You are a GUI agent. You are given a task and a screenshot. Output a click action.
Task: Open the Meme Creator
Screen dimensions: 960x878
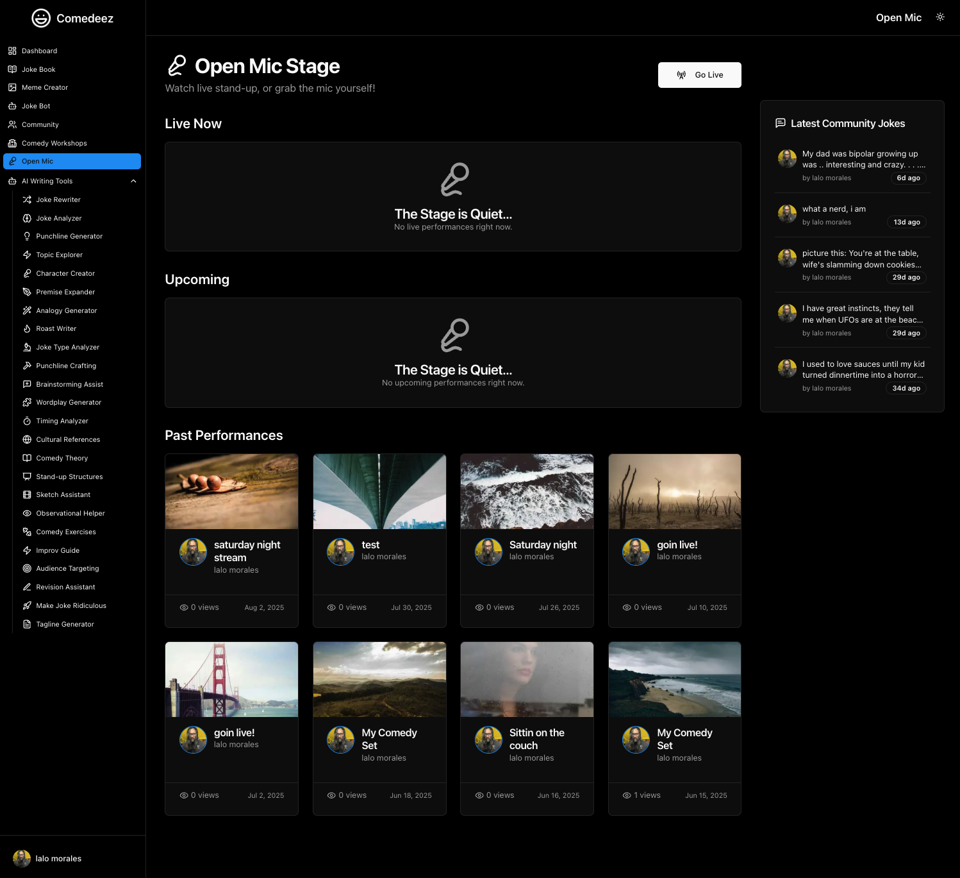45,87
